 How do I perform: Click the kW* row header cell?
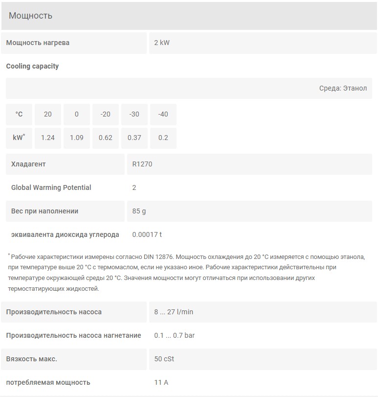pos(19,138)
